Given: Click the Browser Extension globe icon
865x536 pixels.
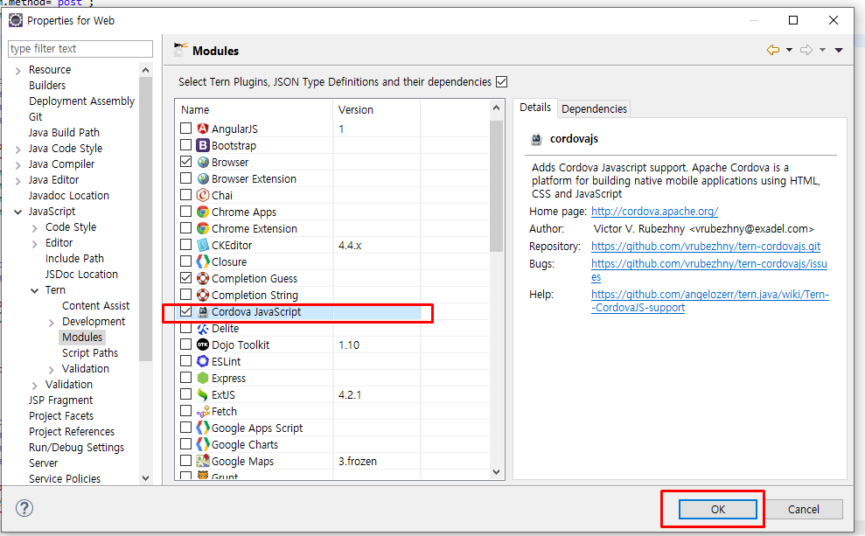Looking at the screenshot, I should (203, 178).
